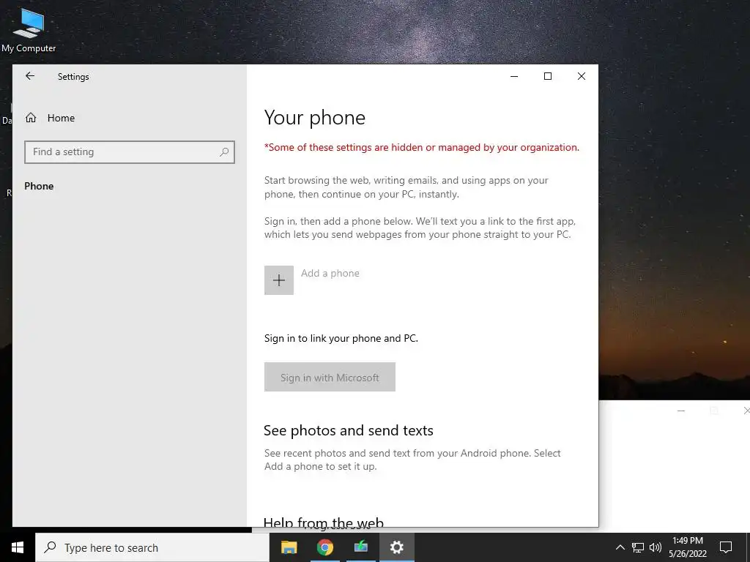This screenshot has width=750, height=562.
Task: Click the Settings window title text
Action: [73, 77]
